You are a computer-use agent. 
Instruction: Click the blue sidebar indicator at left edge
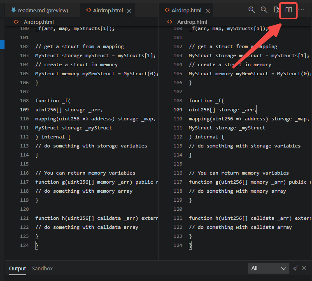tap(2, 45)
